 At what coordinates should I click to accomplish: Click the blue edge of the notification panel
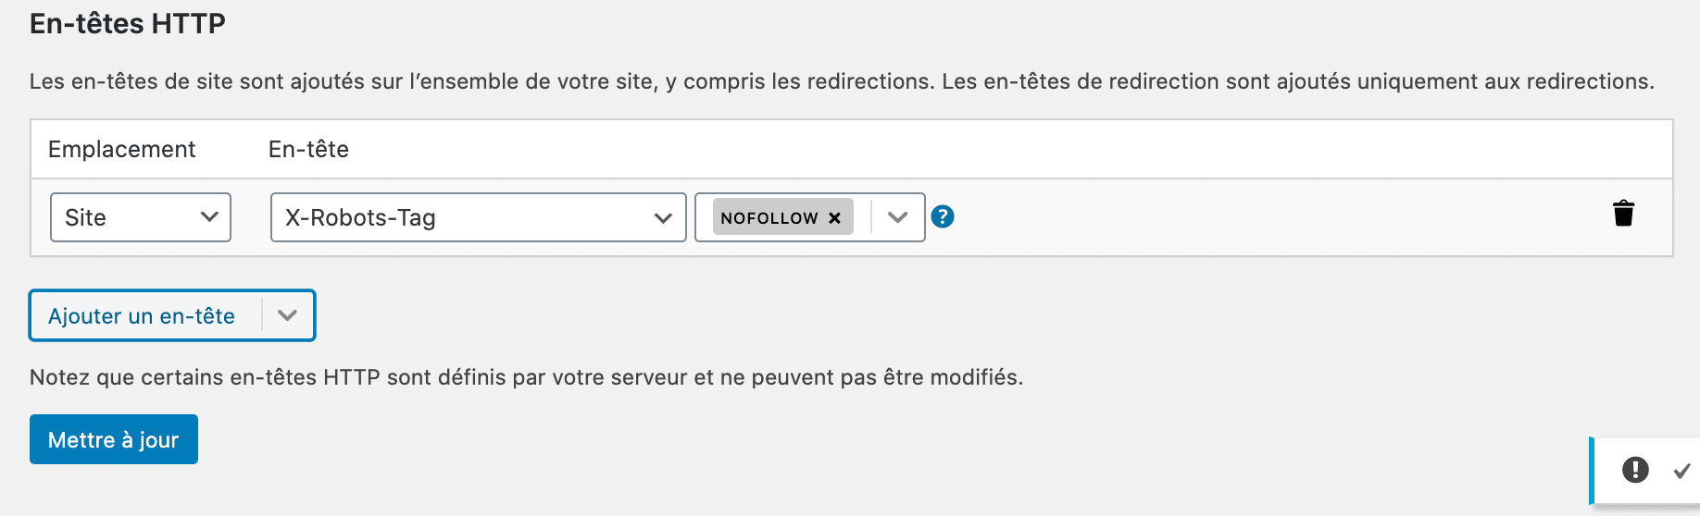click(1592, 470)
